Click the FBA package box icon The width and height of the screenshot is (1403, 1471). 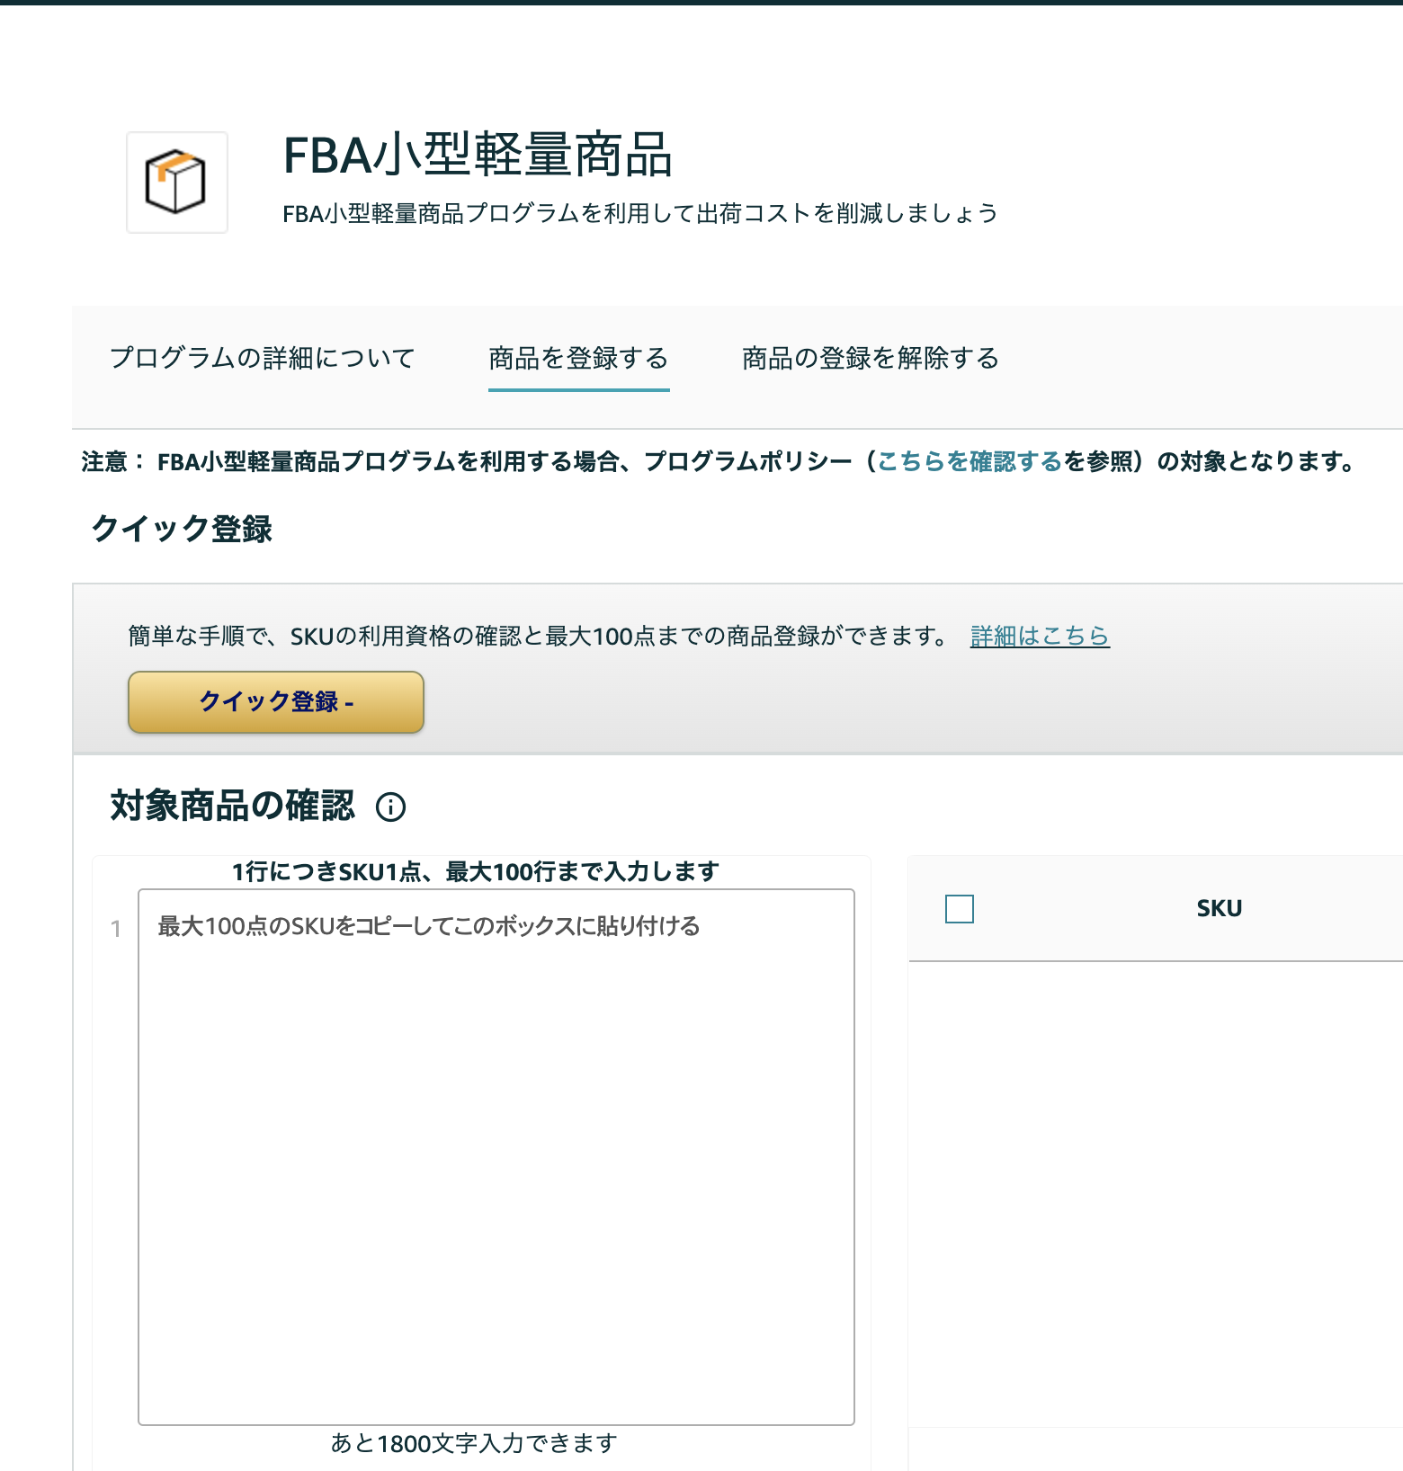176,183
